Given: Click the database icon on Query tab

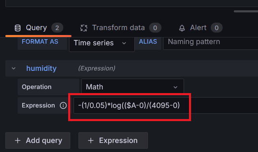Looking at the screenshot, I should click(x=18, y=28).
